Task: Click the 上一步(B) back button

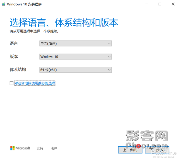Action: tap(130, 150)
